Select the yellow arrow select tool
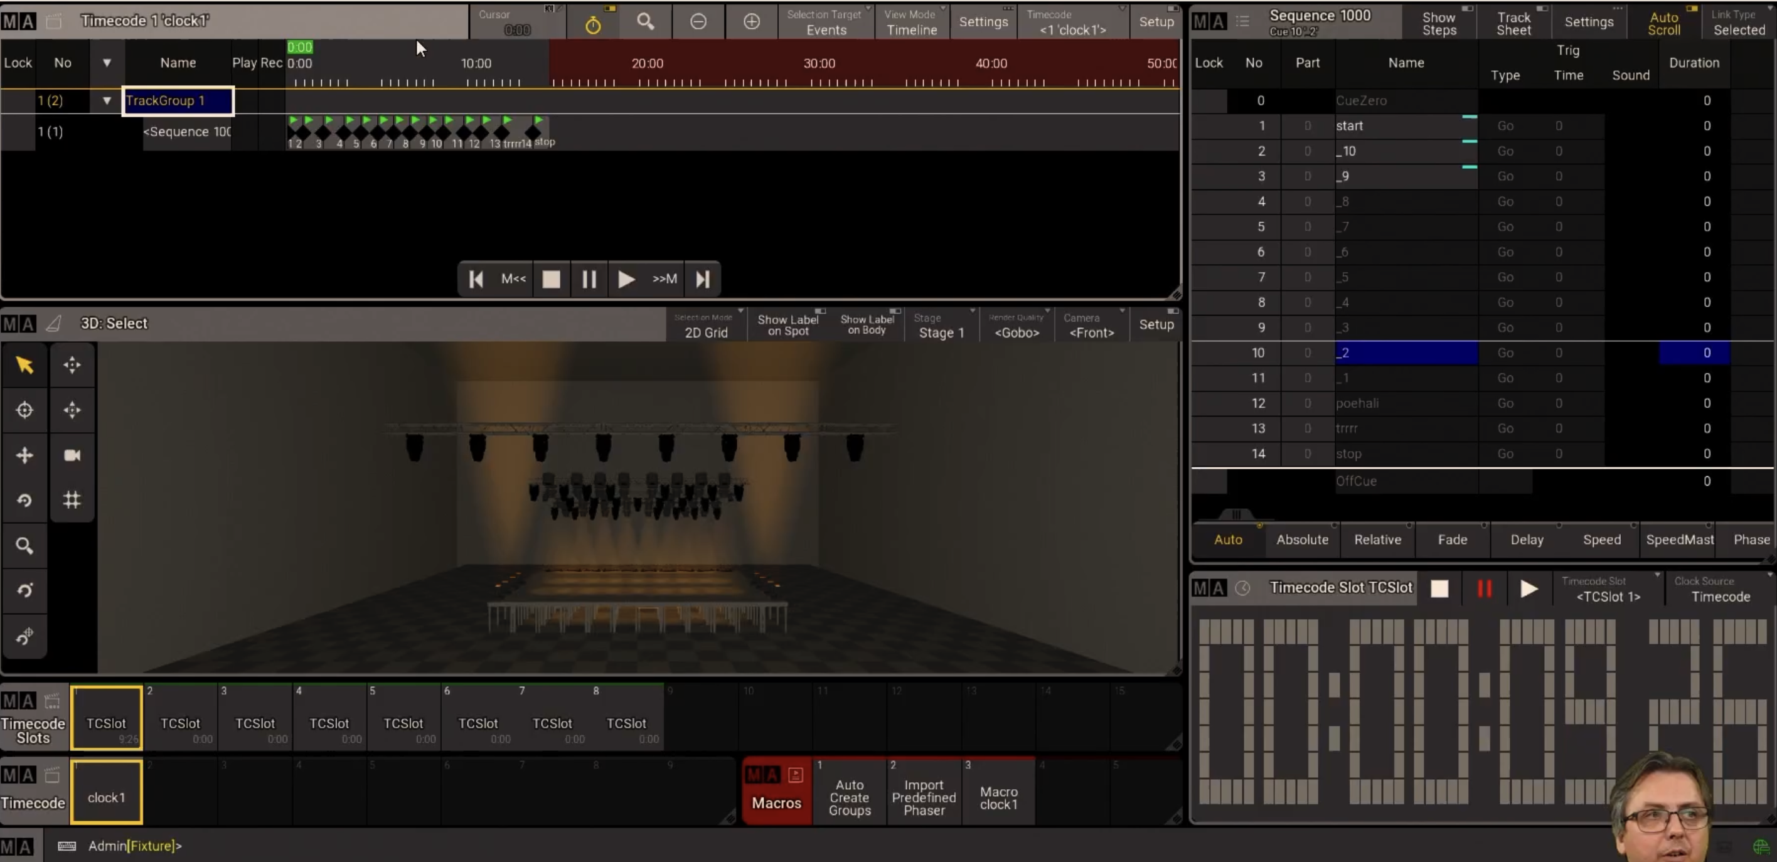The width and height of the screenshot is (1777, 862). 25,364
